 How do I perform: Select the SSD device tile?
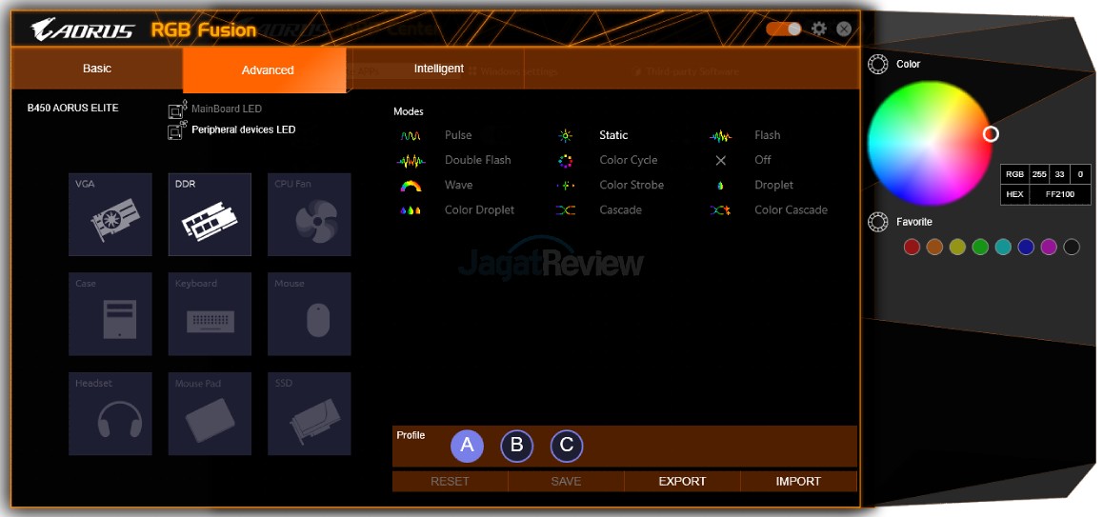click(310, 413)
